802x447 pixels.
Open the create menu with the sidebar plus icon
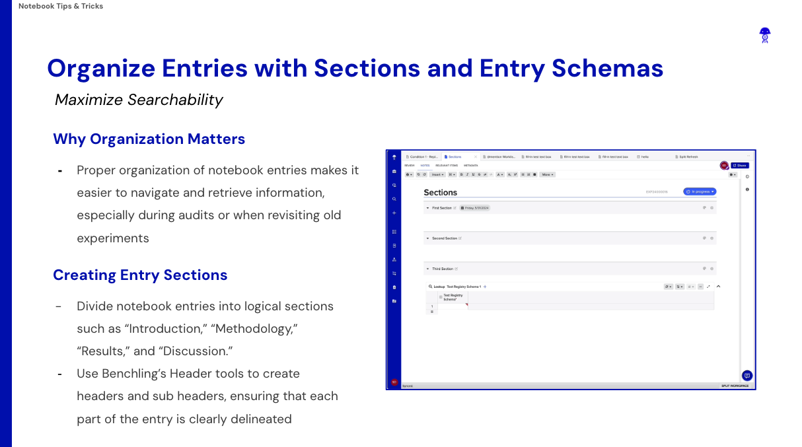point(394,213)
